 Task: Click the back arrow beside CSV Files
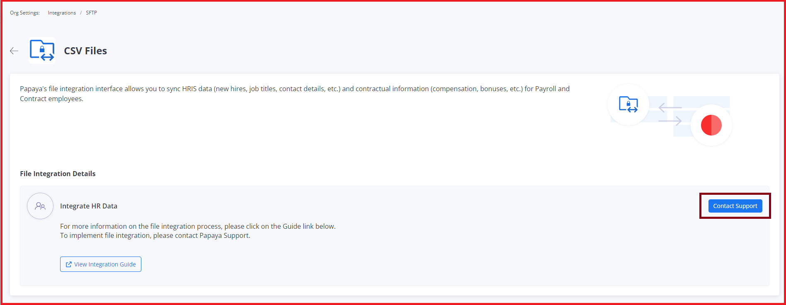point(14,51)
